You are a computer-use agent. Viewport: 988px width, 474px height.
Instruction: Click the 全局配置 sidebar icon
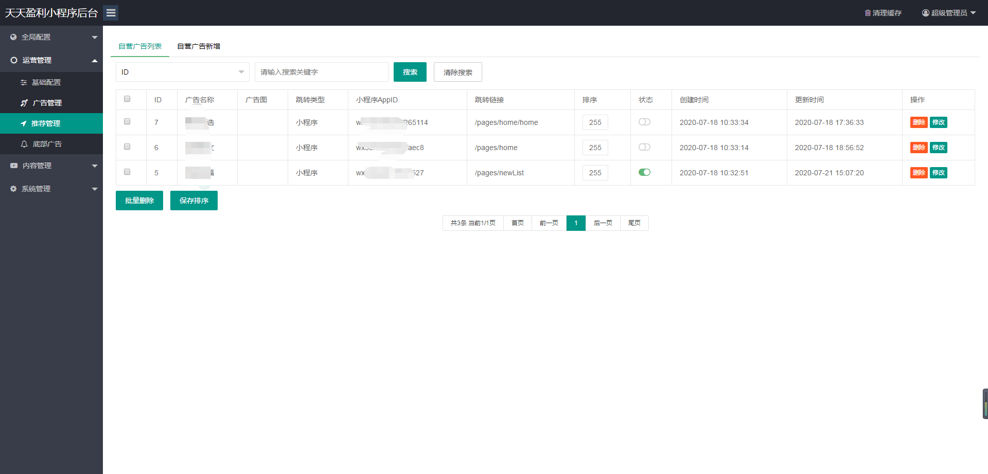pos(13,37)
